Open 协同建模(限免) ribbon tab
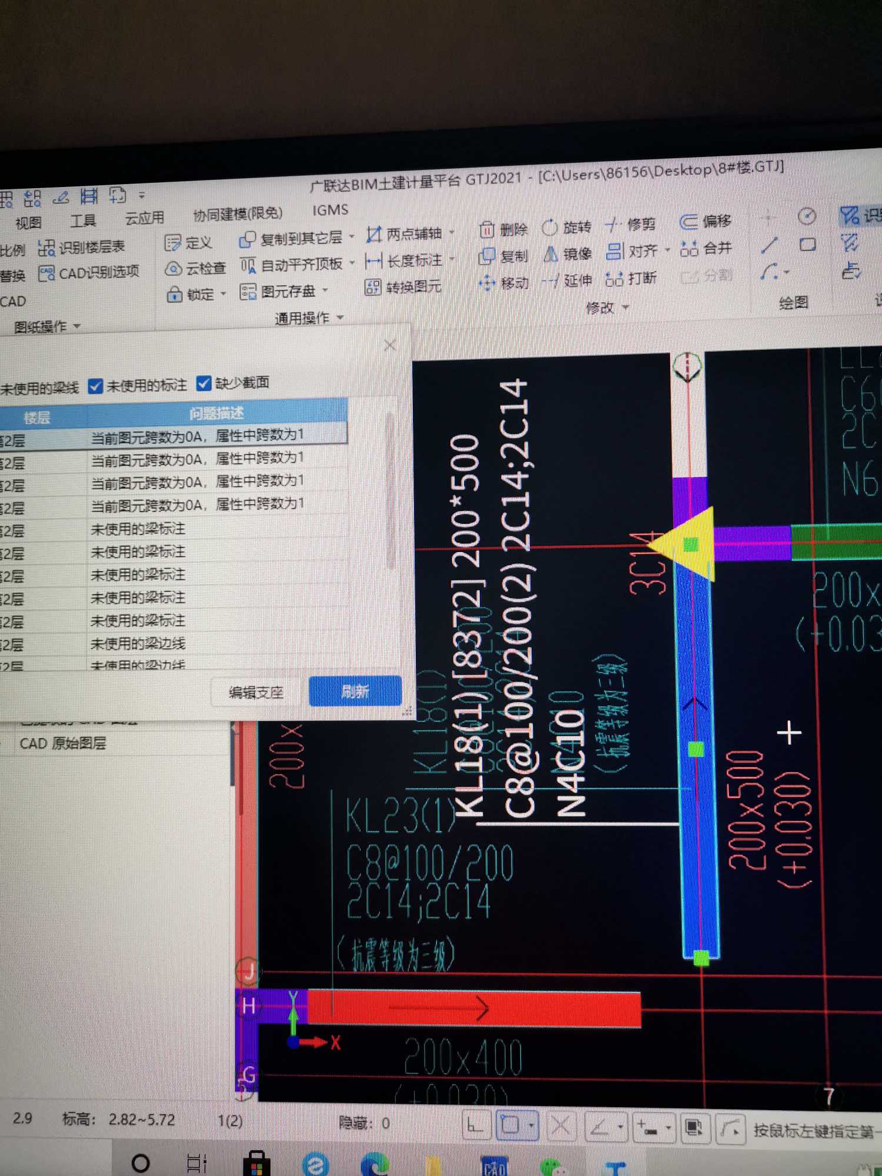The width and height of the screenshot is (882, 1176). (x=238, y=214)
